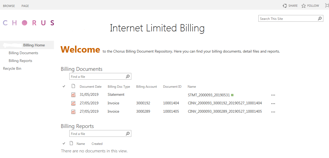Open CINV_2000093_3000289_20190527_10001405 invoice file
Viewport: 329px width, 158px height.
pos(225,111)
